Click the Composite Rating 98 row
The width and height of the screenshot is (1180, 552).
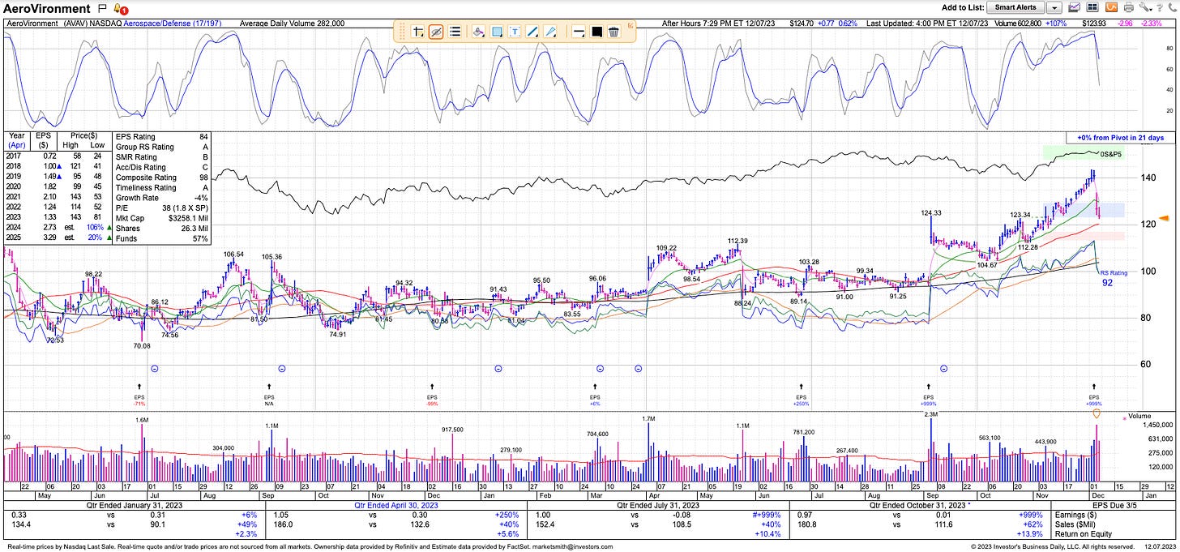pos(162,178)
